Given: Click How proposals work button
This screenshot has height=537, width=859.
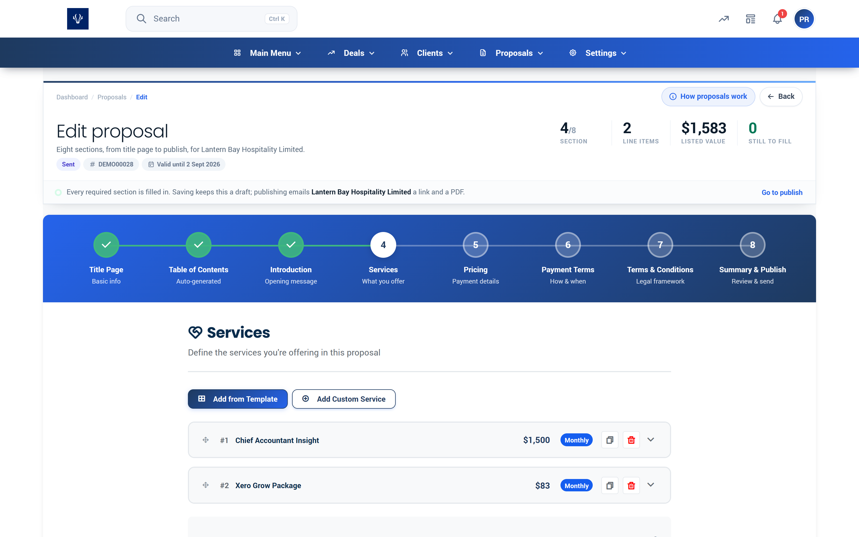Looking at the screenshot, I should click(708, 97).
